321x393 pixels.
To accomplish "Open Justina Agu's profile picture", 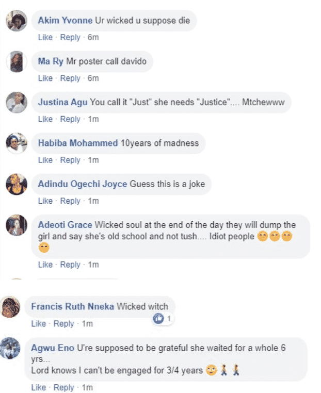I will [16, 103].
